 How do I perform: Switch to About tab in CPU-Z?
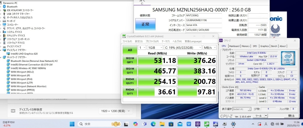point(283,46)
